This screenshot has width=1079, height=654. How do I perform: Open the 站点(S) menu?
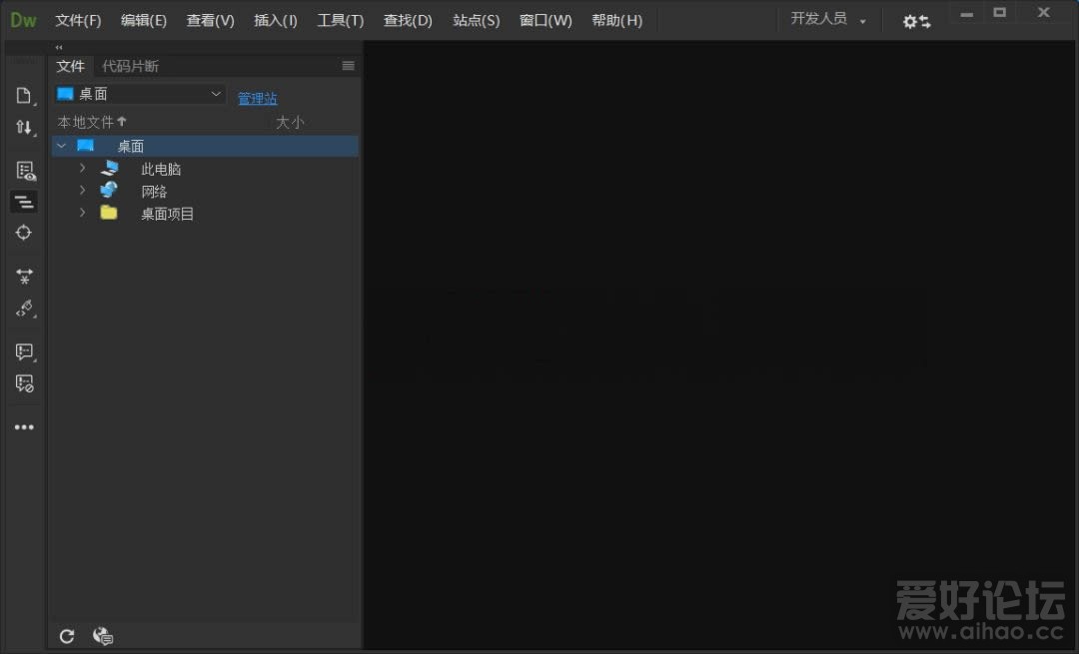pos(476,20)
